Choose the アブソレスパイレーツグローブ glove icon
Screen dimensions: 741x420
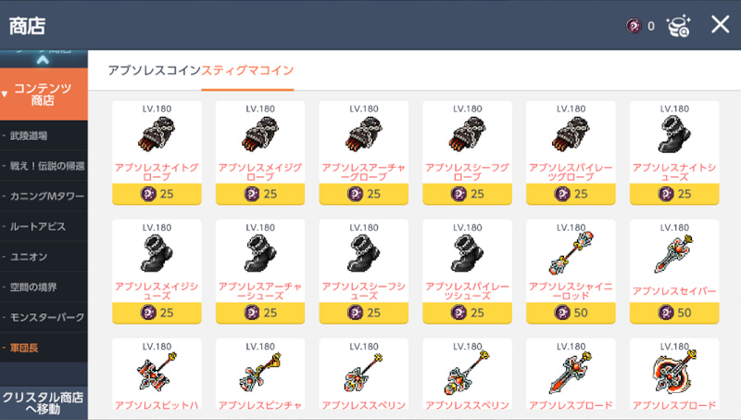[x=571, y=134]
